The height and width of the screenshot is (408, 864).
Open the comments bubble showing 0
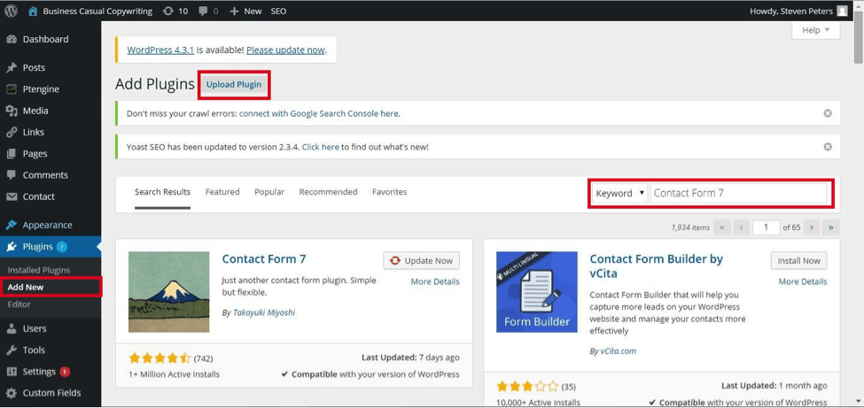[x=207, y=11]
